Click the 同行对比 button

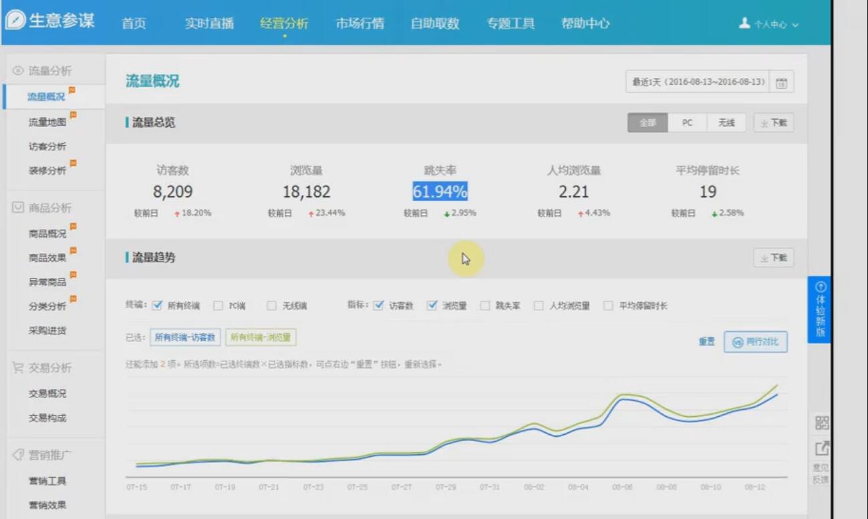pyautogui.click(x=756, y=342)
